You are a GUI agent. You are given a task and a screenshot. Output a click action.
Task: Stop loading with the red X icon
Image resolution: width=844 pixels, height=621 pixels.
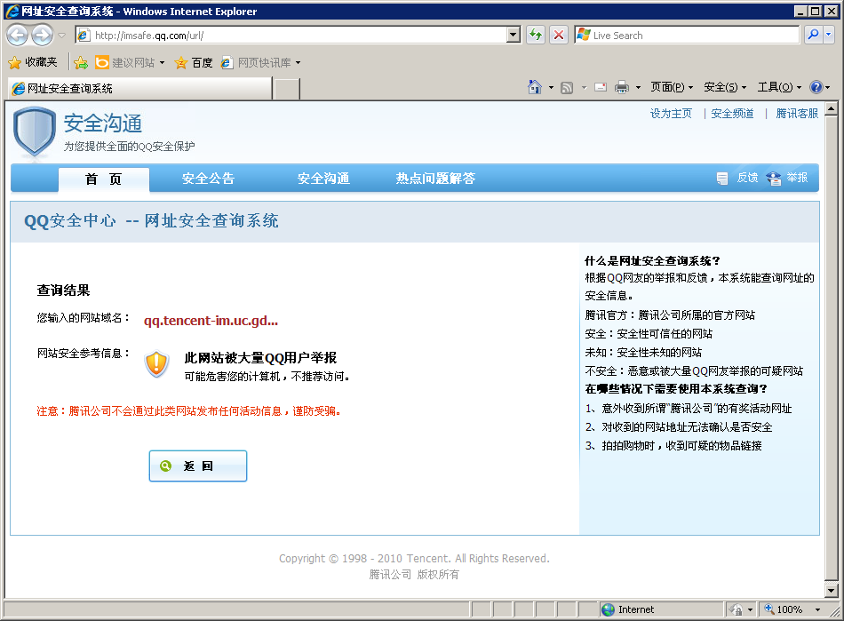click(559, 36)
